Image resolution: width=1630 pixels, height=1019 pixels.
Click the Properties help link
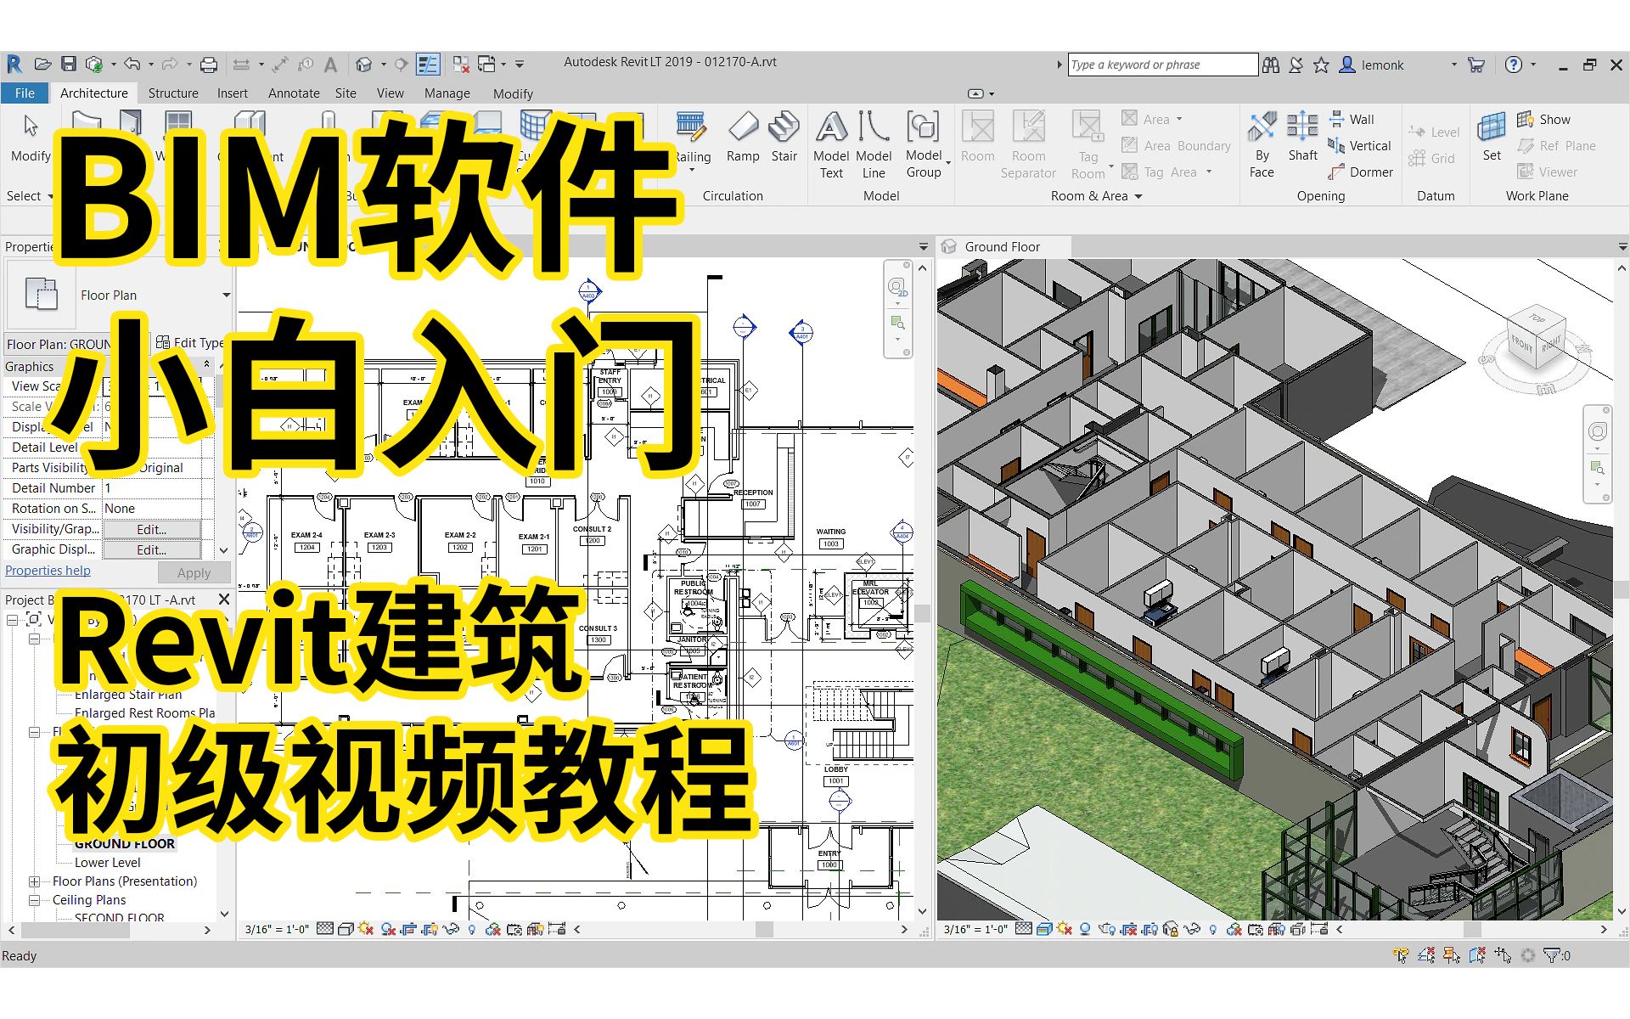48,571
